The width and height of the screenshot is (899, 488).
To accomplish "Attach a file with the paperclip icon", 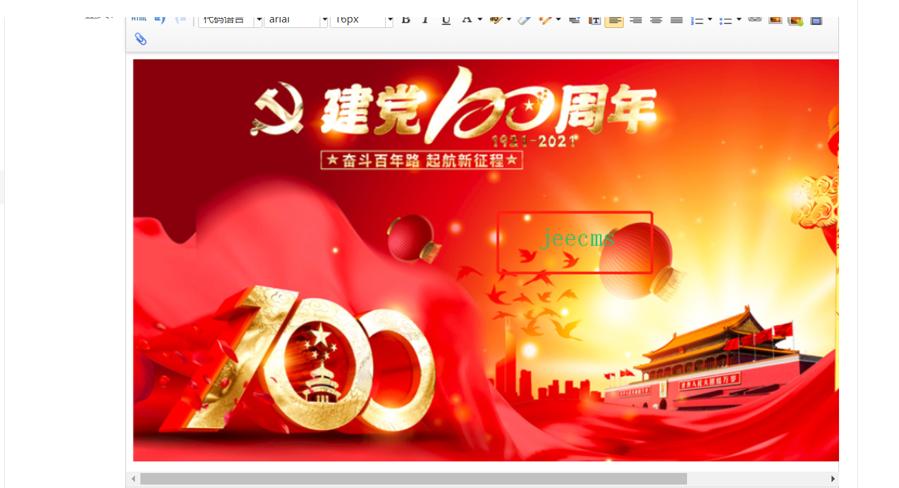I will 140,39.
